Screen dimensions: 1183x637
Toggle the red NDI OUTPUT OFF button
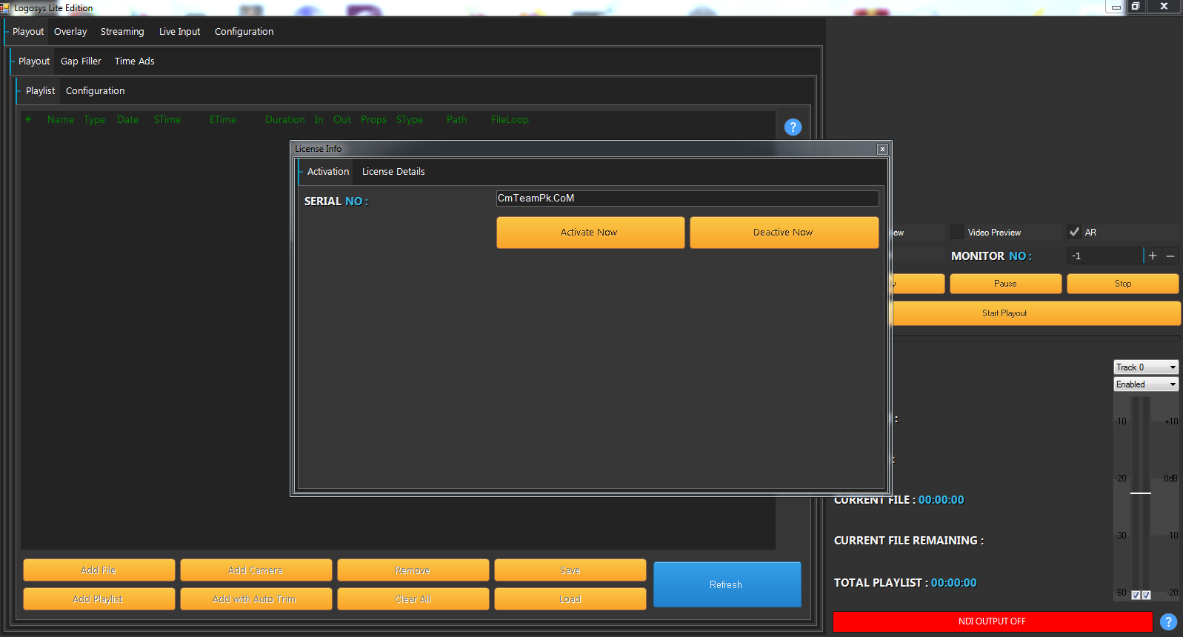pos(993,621)
